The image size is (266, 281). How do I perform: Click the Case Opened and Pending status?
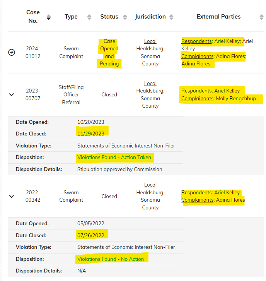[109, 52]
